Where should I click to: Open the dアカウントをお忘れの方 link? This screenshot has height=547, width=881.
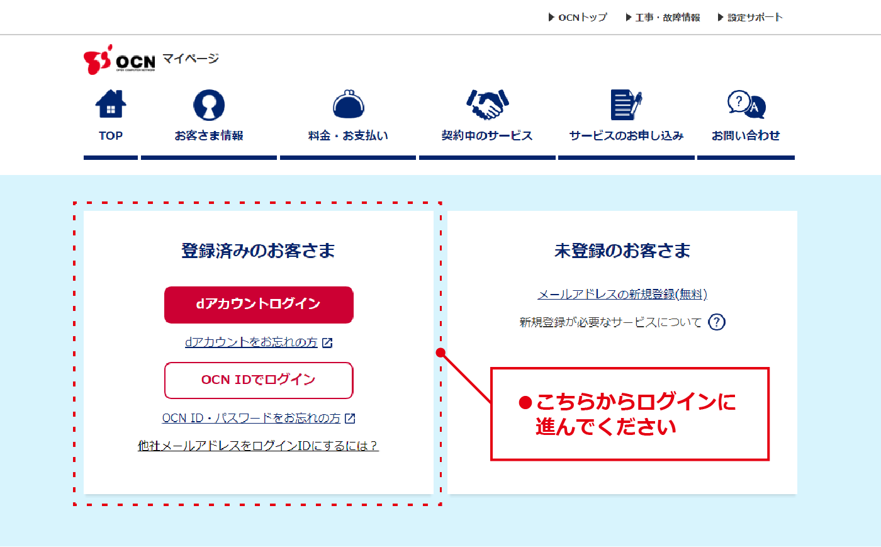251,342
